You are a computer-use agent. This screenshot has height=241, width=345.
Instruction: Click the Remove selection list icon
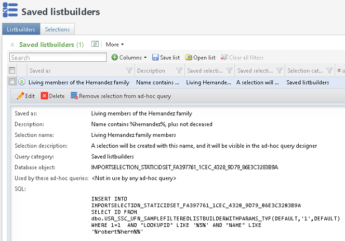(x=74, y=96)
